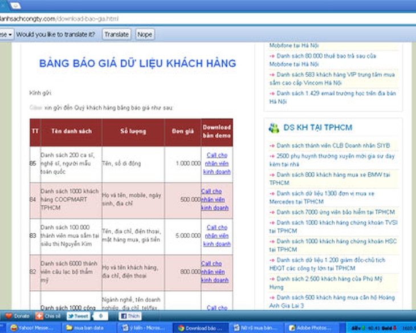This screenshot has width=416, height=333.
Task: Open the translate language dropdown
Action: tap(6, 35)
